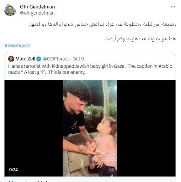Click Ofir Gendelman's profile avatar
This screenshot has height=182, width=181.
click(x=10, y=10)
